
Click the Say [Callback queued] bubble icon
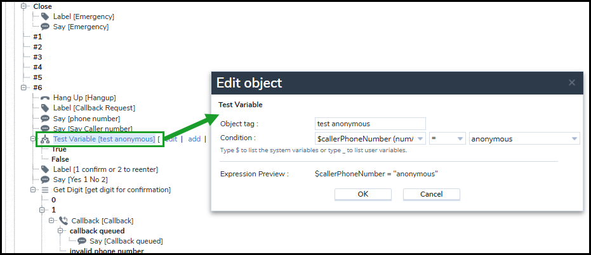tap(81, 241)
